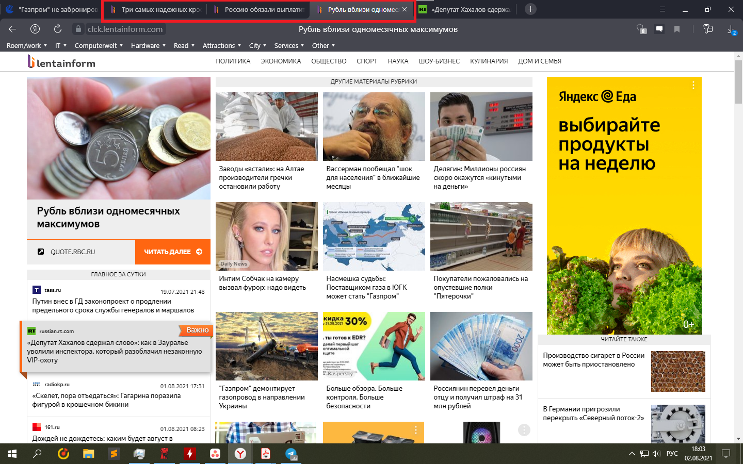Expand the IT bookmarks folder
Screen dimensions: 743x464
click(x=61, y=45)
